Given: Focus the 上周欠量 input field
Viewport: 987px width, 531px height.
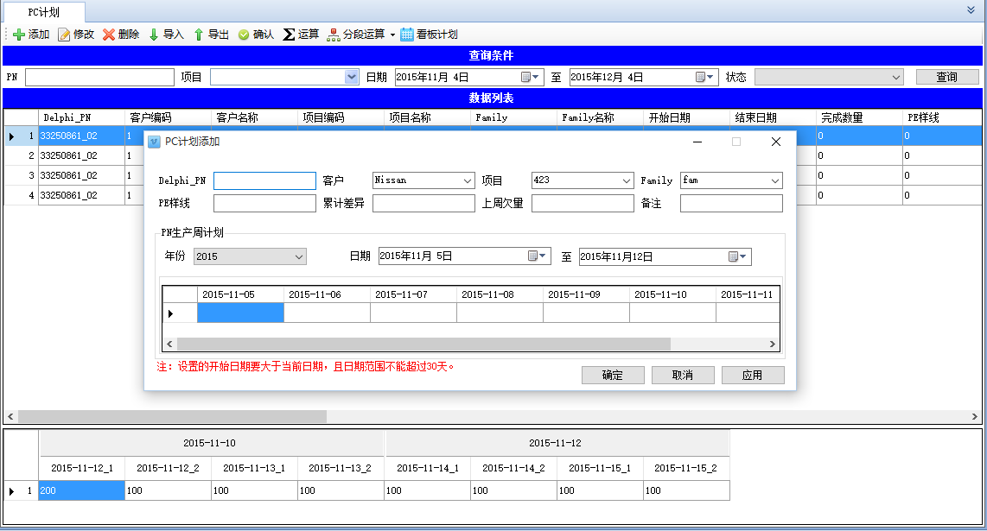Looking at the screenshot, I should click(x=583, y=204).
